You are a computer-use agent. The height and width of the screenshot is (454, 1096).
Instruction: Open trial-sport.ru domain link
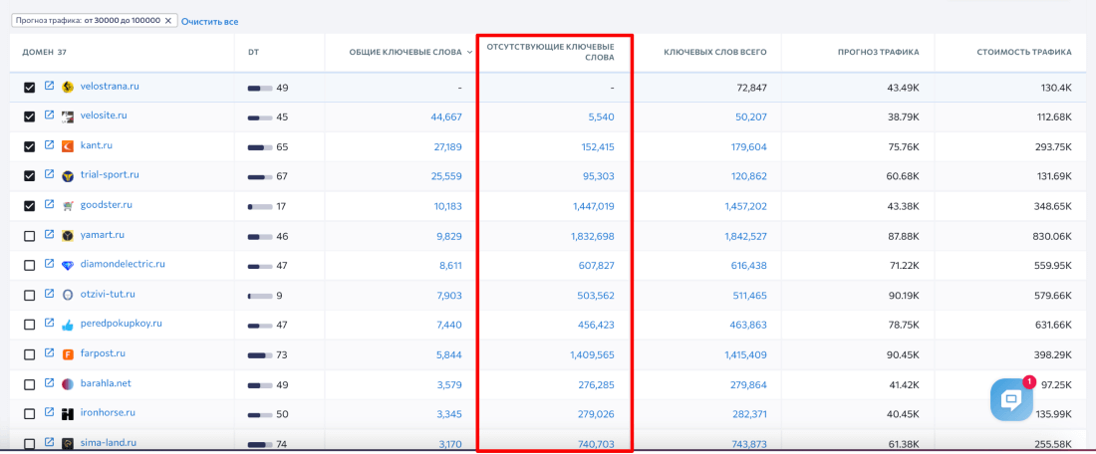pos(110,175)
